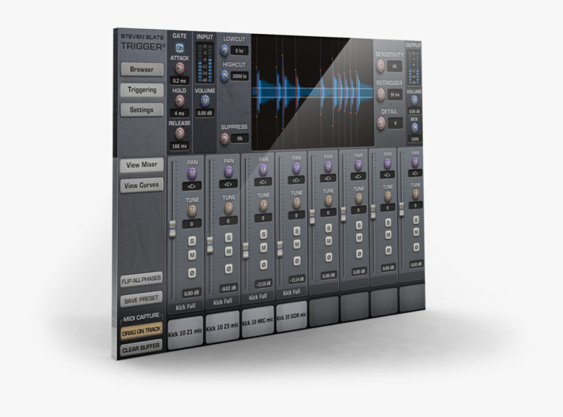Solo the Kick 10 Z3 mic channel
Image resolution: width=563 pixels, height=417 pixels.
coord(228,237)
